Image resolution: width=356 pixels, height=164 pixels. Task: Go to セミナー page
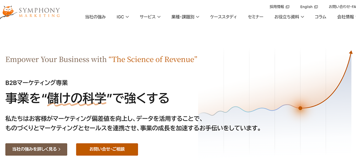coord(256,17)
